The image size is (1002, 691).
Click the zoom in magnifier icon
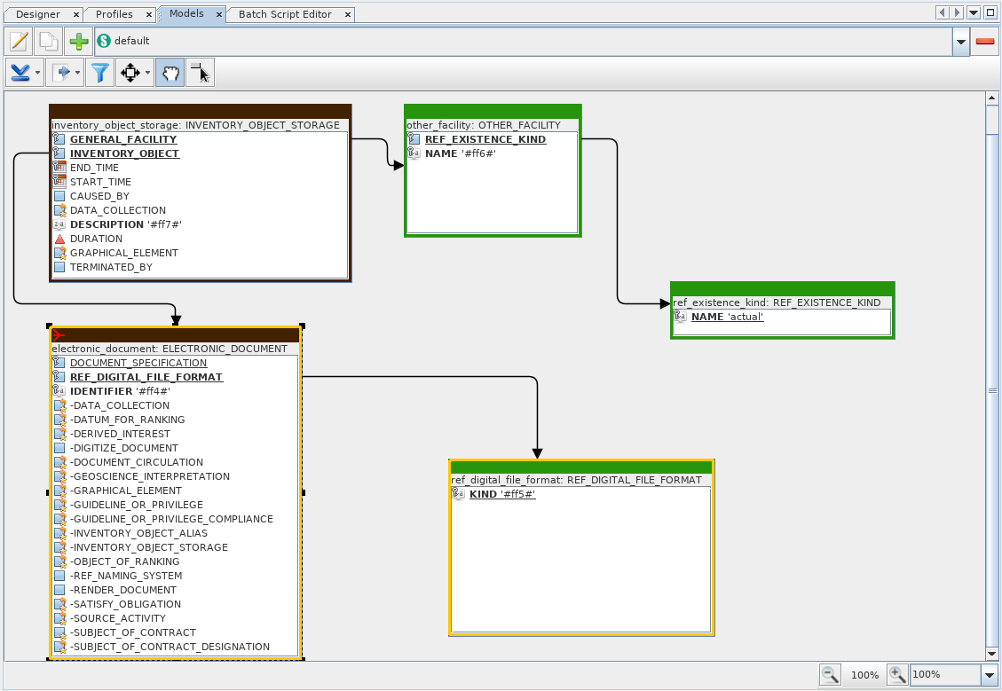coord(897,674)
